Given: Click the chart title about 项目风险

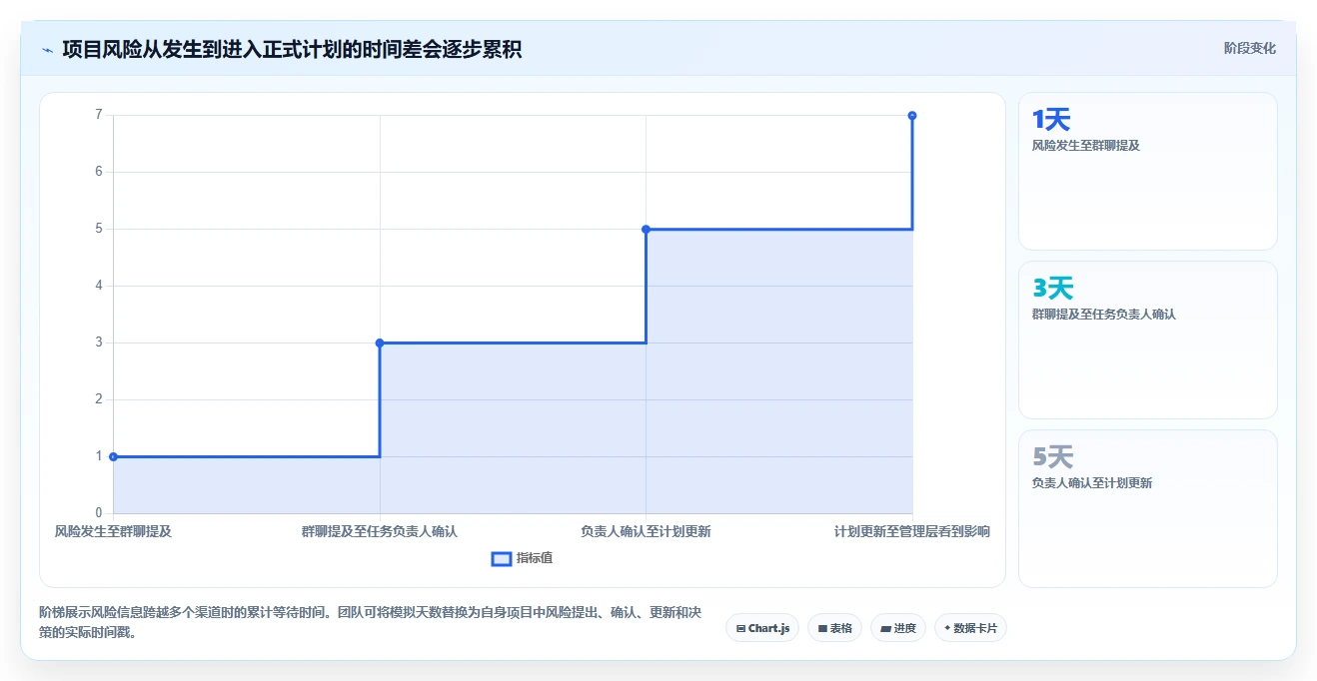Looking at the screenshot, I should [292, 49].
